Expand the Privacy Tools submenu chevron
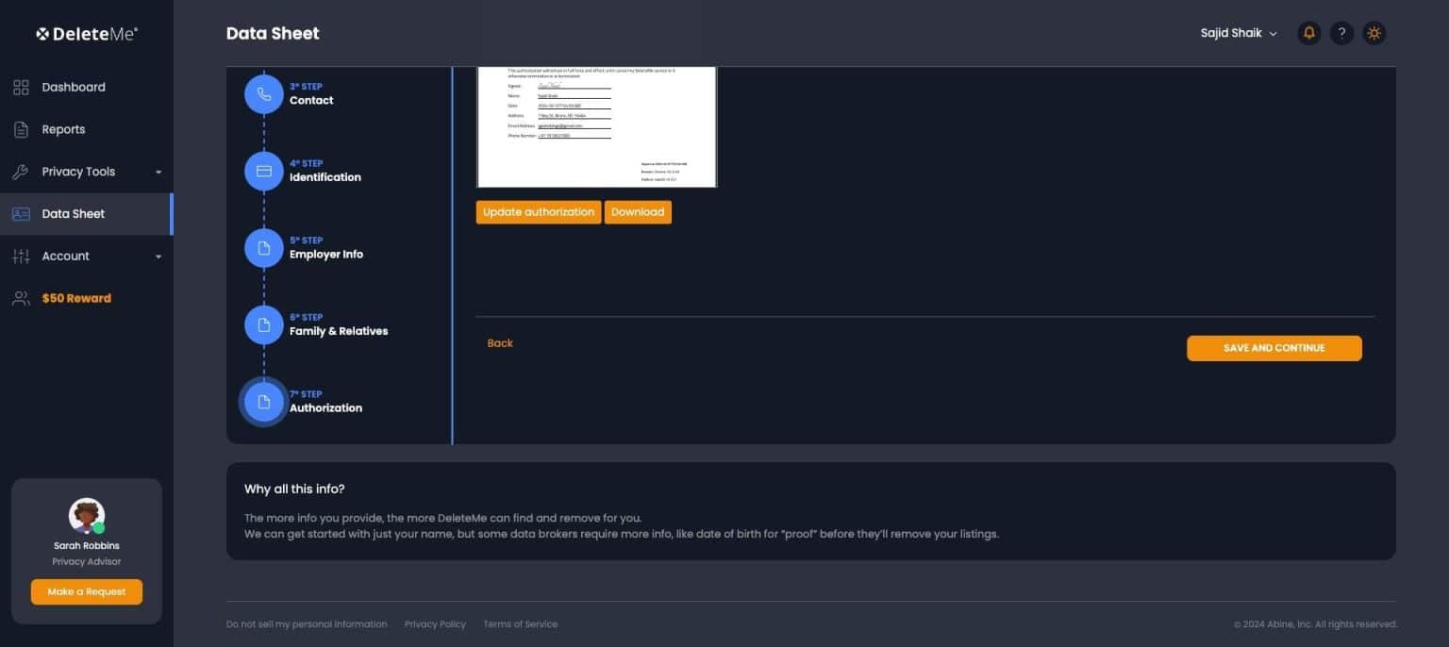1449x647 pixels. (158, 172)
